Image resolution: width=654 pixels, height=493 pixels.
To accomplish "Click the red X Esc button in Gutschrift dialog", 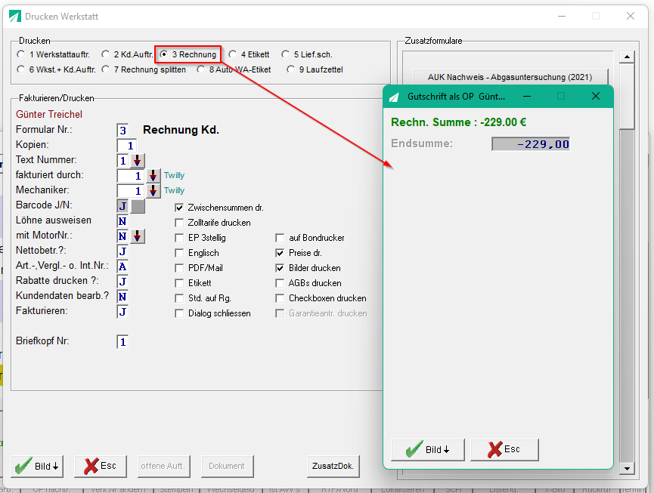I will [504, 449].
